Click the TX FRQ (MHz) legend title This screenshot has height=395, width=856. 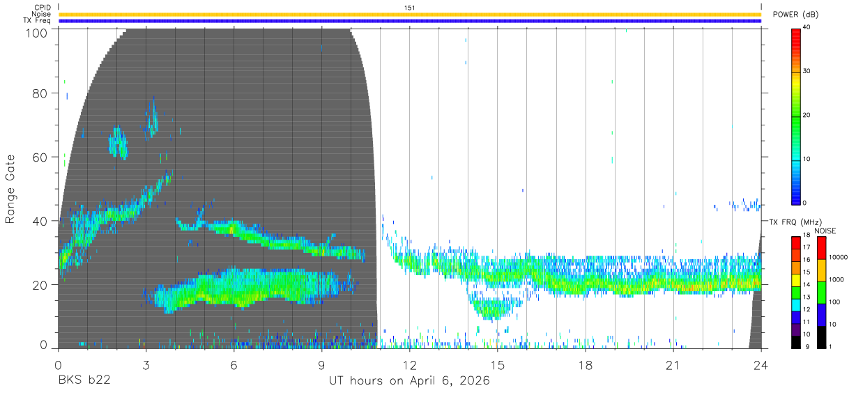[794, 222]
